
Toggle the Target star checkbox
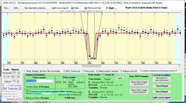tap(20, 89)
